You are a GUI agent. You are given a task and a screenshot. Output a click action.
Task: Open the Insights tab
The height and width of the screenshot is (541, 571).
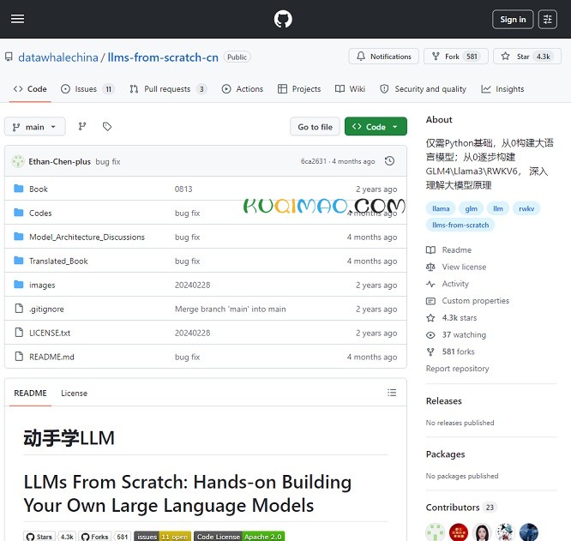tap(502, 89)
